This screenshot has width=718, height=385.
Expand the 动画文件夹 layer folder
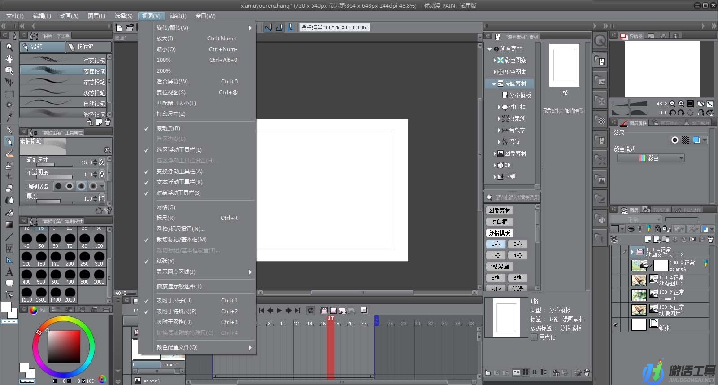632,251
